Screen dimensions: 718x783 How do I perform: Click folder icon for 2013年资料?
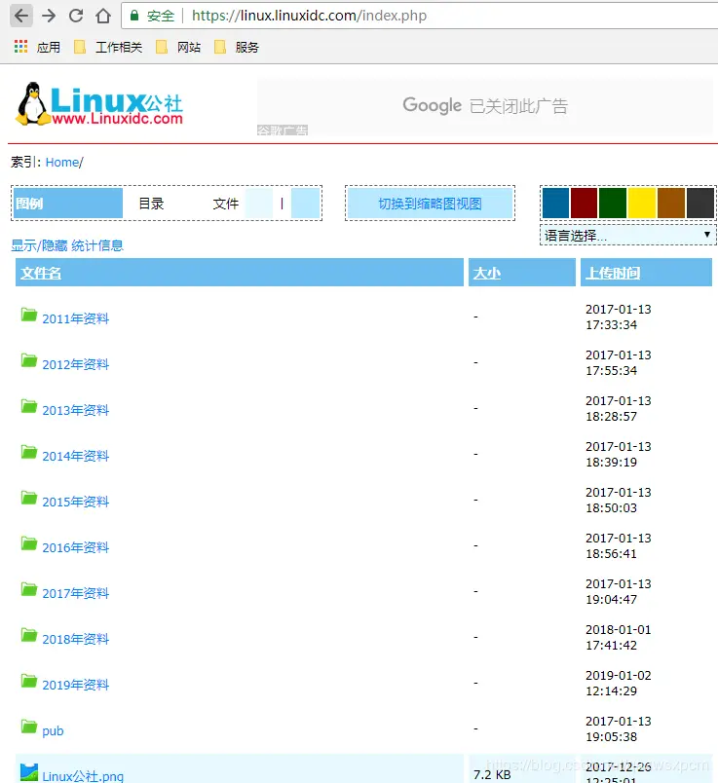point(29,406)
